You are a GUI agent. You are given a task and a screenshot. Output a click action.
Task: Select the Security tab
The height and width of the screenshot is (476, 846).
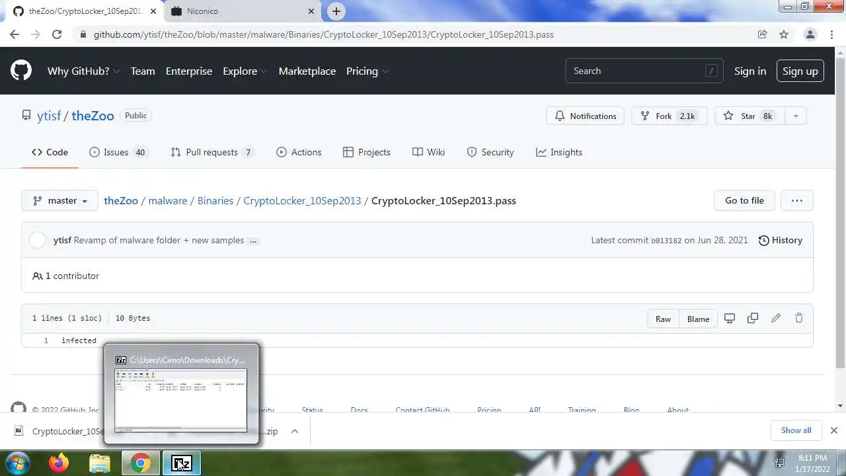point(490,152)
